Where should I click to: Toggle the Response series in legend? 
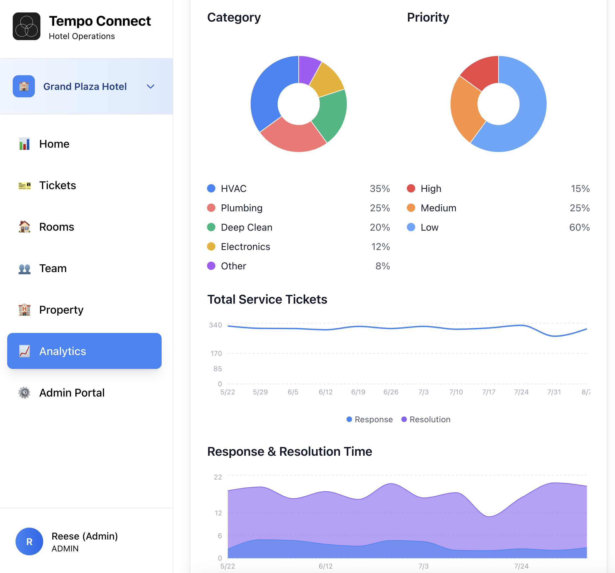coord(369,420)
